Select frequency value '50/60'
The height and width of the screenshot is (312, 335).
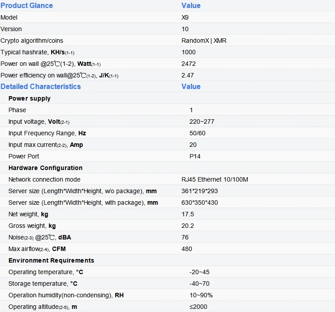198,133
